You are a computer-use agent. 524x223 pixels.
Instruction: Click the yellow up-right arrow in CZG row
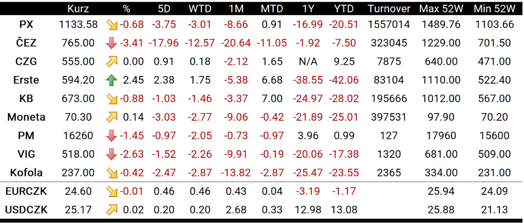pos(112,61)
